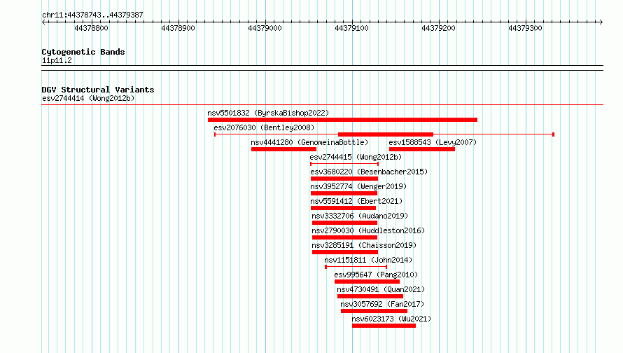623x353 pixels.
Task: Click the esv995647 variant red bar
Action: (x=367, y=282)
